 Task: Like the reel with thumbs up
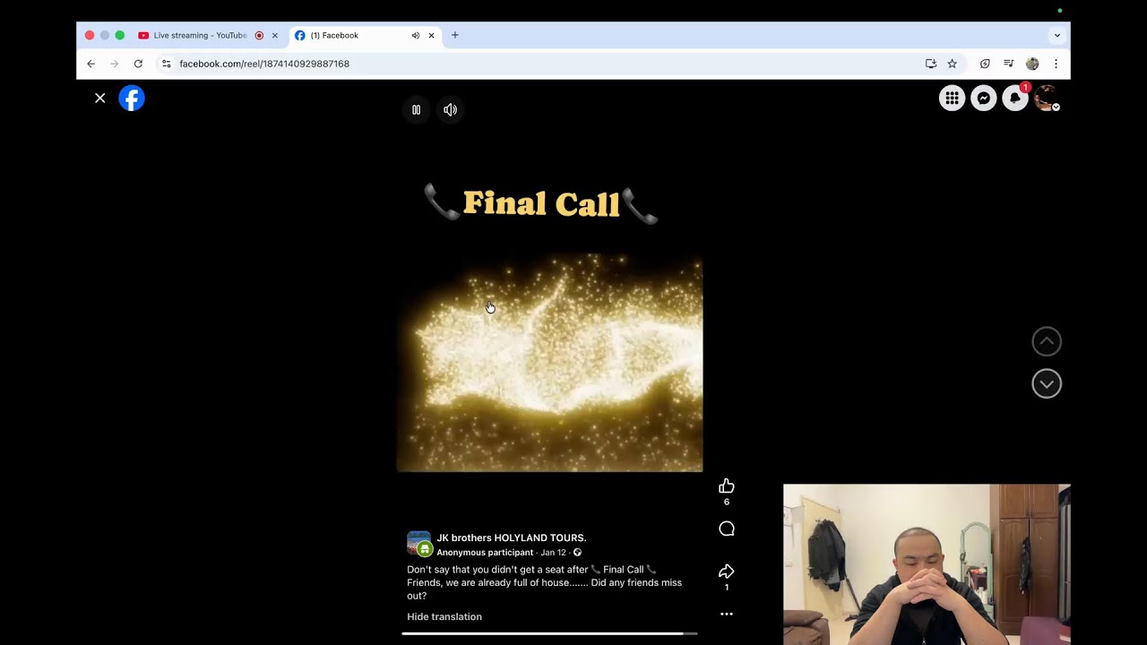[x=727, y=486]
